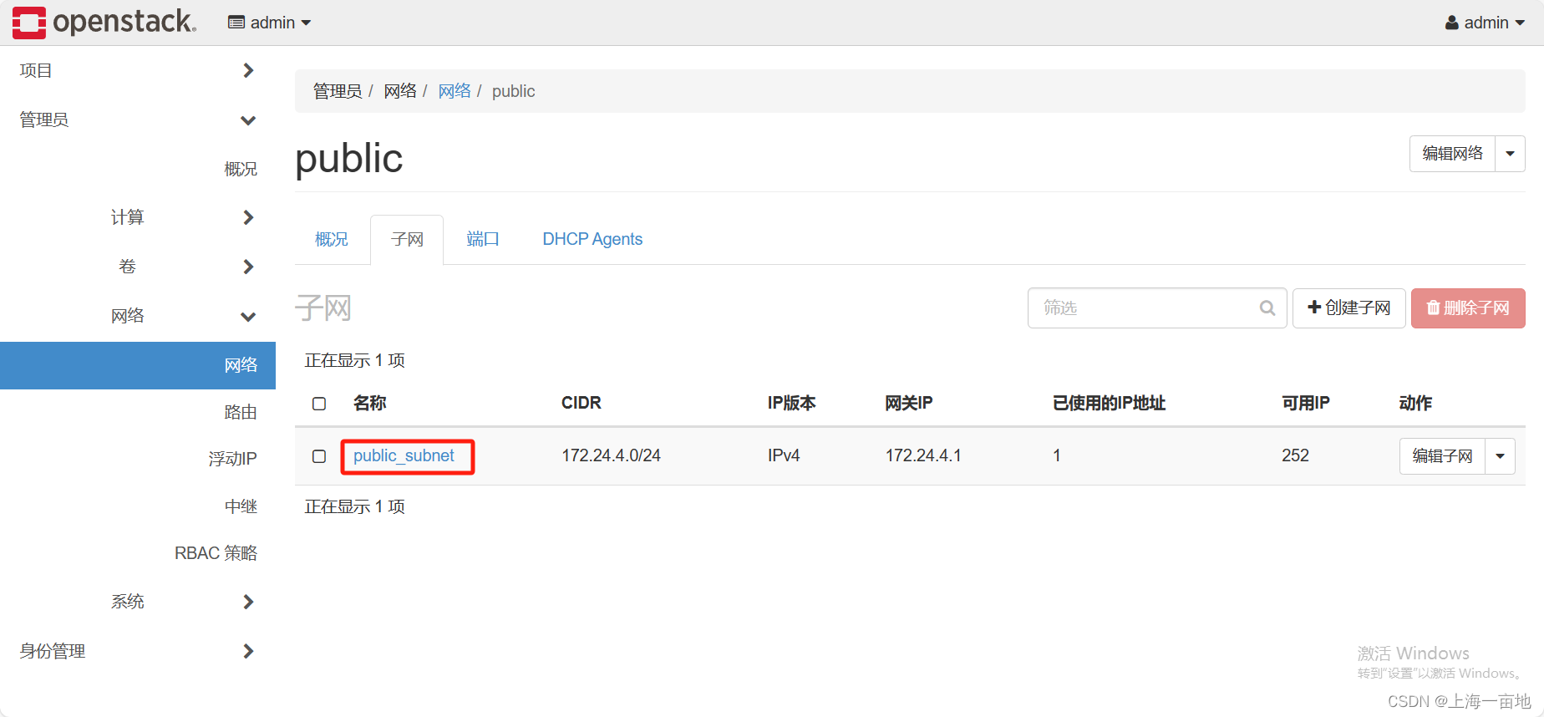Click the CIDR value 172.24.4.0/24

611,456
